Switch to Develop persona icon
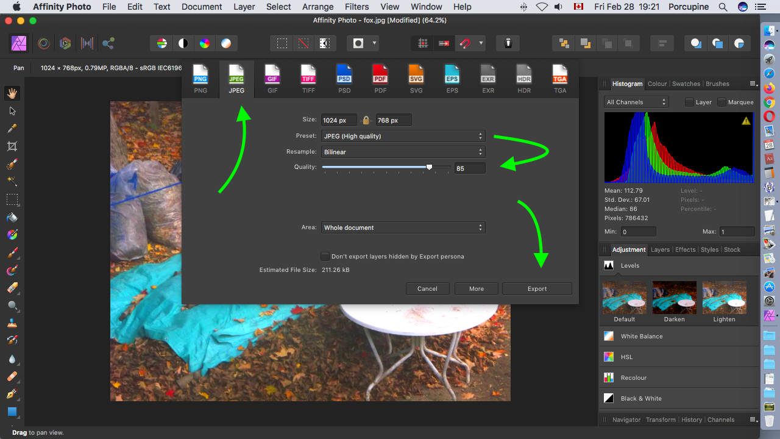Screen dimensions: 780x439 (65, 43)
